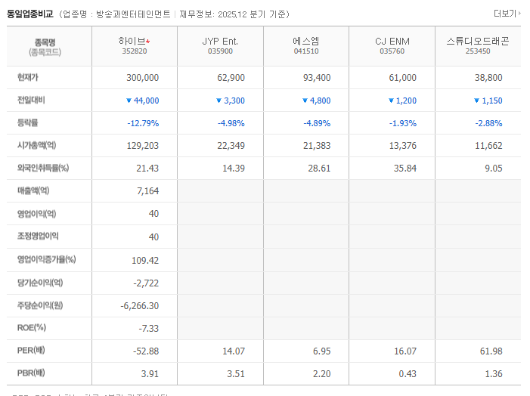Click the down arrow beside 1,200

(390, 101)
